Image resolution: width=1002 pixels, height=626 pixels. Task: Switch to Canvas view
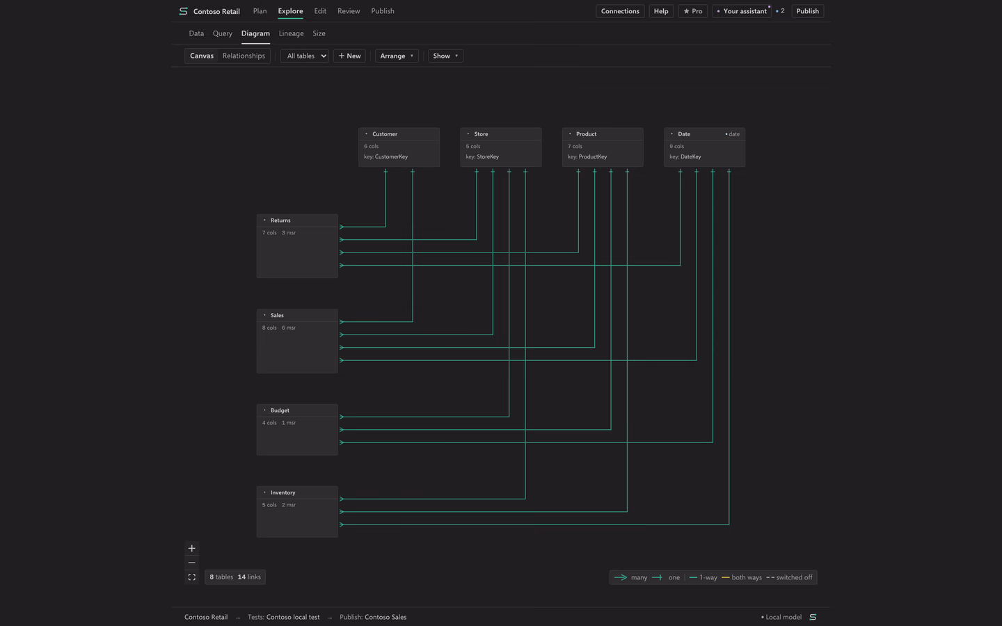202,56
